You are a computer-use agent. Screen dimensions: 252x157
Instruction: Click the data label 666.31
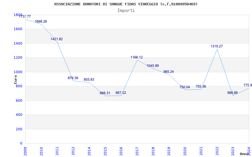tap(105, 93)
